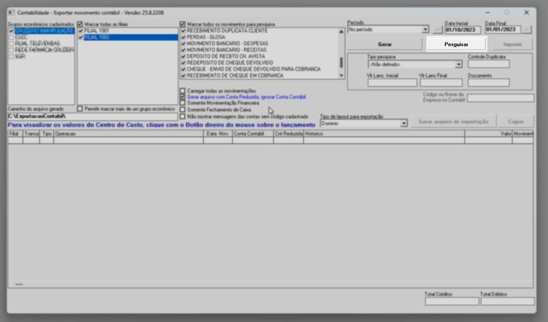Viewport: 548px width, 322px height.
Task: Click the Data Inicial date field
Action: pyautogui.click(x=463, y=30)
